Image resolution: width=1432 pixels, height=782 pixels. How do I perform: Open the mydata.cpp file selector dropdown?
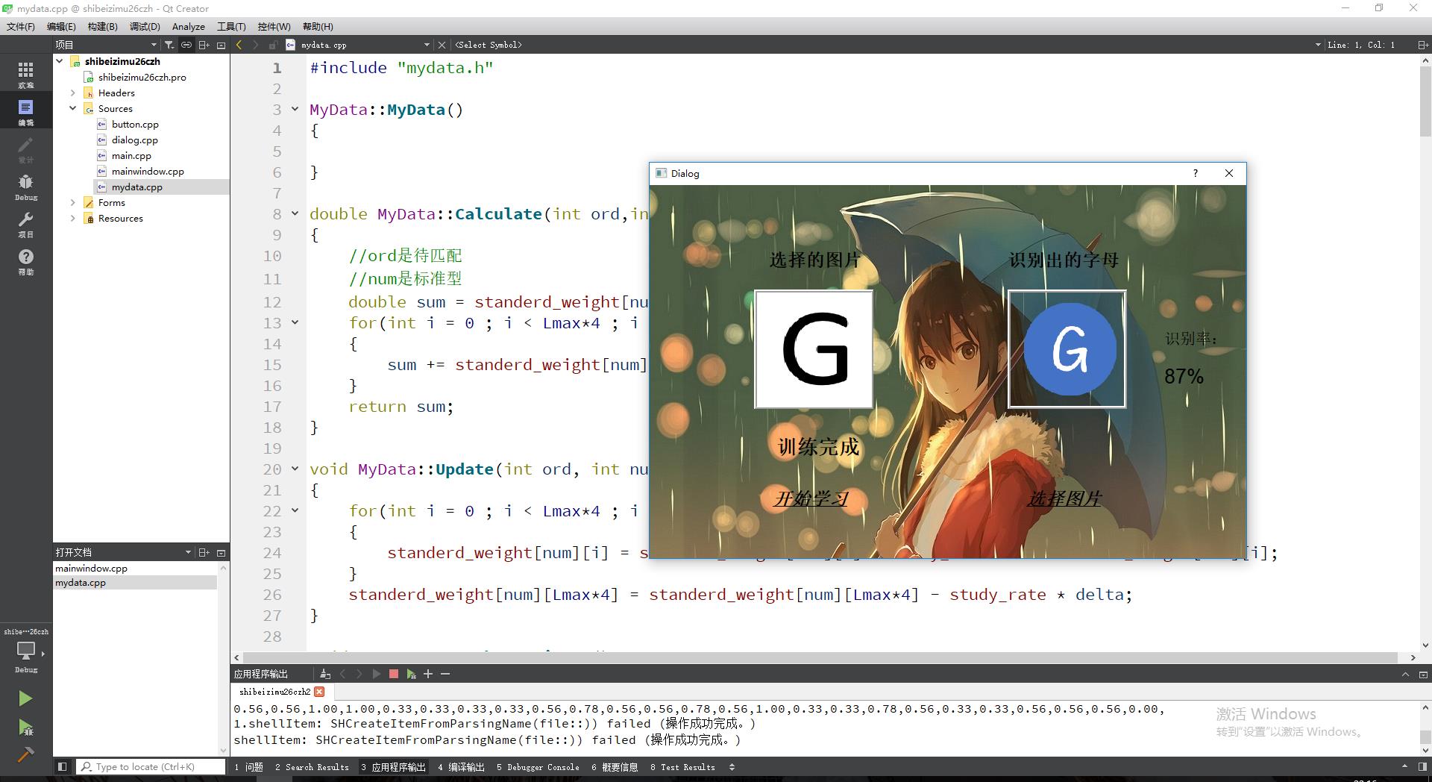pos(427,45)
